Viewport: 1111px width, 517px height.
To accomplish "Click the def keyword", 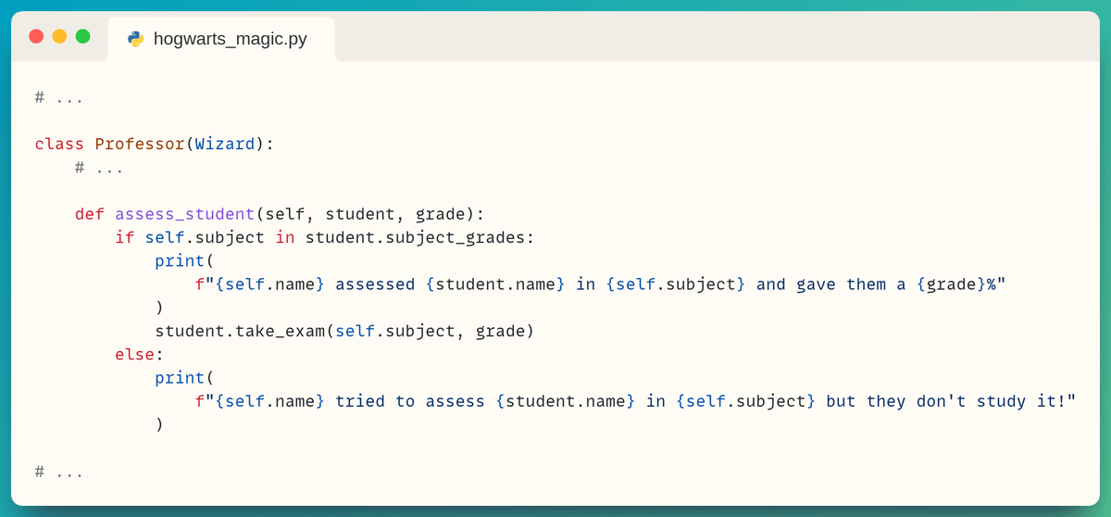I will pyautogui.click(x=90, y=214).
